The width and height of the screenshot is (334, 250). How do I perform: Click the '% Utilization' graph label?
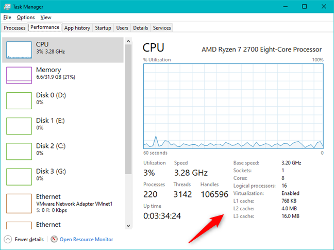pyautogui.click(x=157, y=60)
